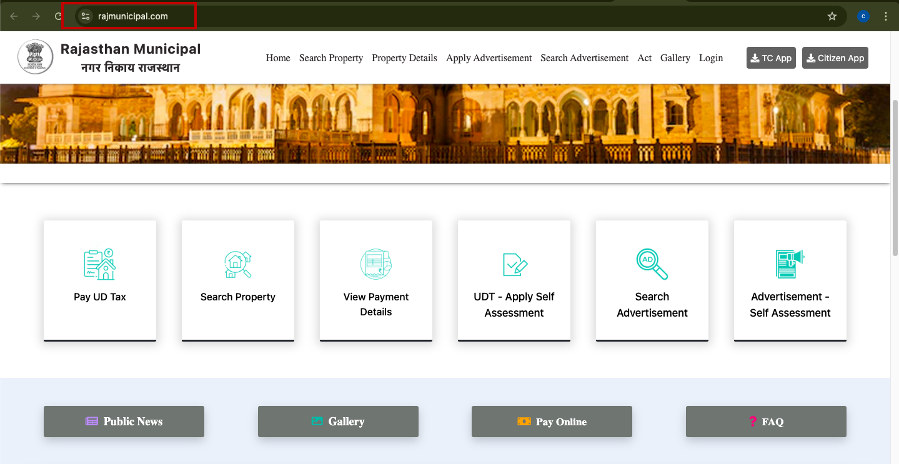The image size is (899, 464).
Task: Click the download icon in Citizen App
Action: click(x=811, y=58)
